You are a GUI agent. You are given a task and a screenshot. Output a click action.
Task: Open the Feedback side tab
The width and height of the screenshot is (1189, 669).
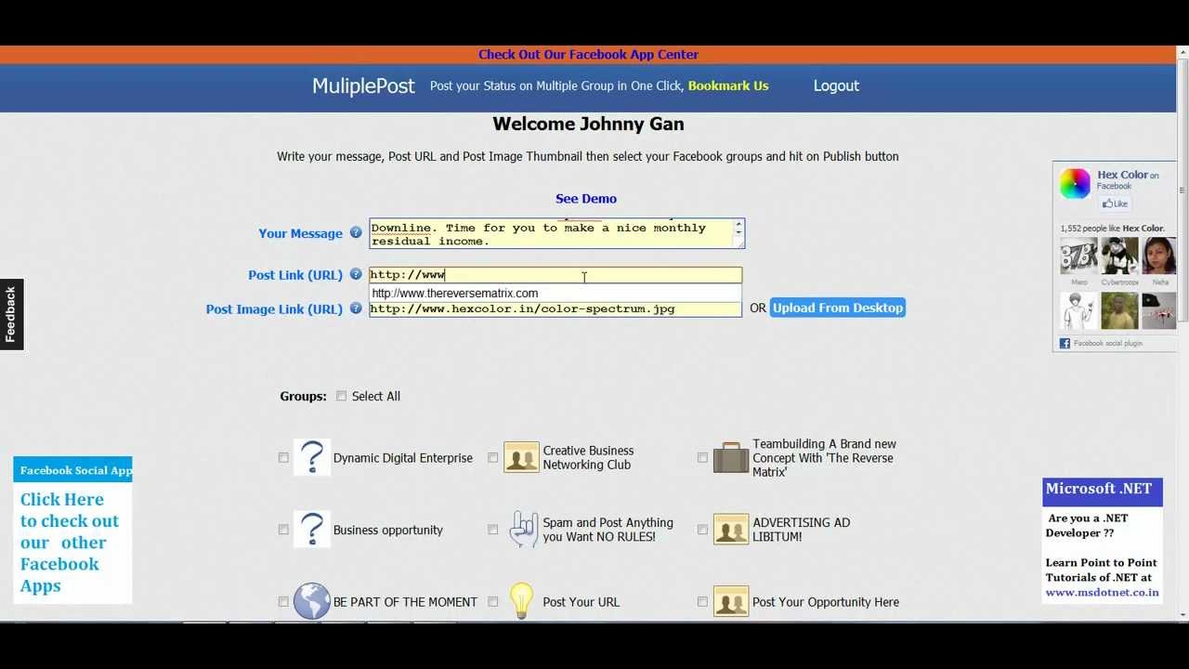[x=11, y=314]
